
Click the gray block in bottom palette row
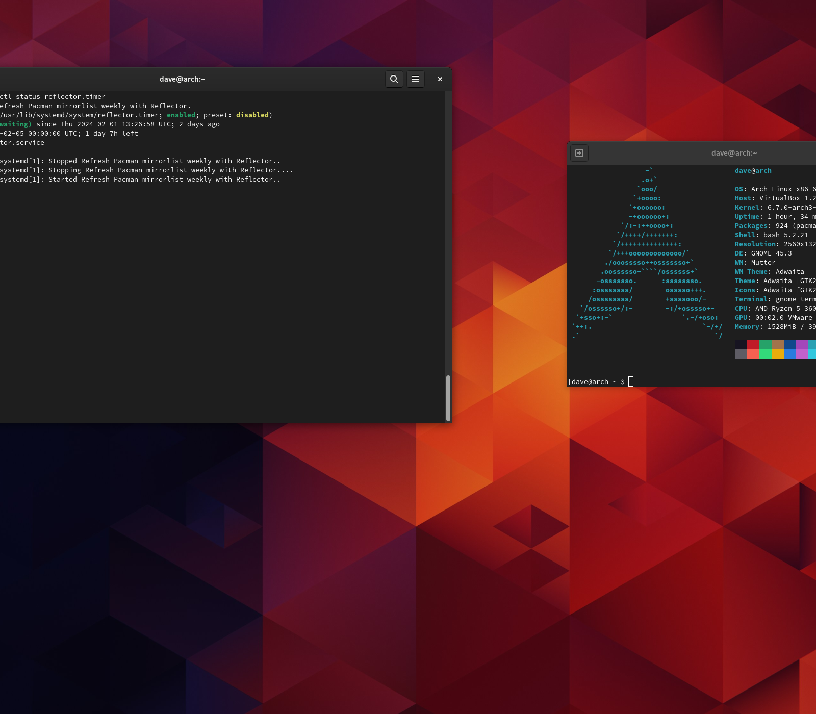pos(741,354)
